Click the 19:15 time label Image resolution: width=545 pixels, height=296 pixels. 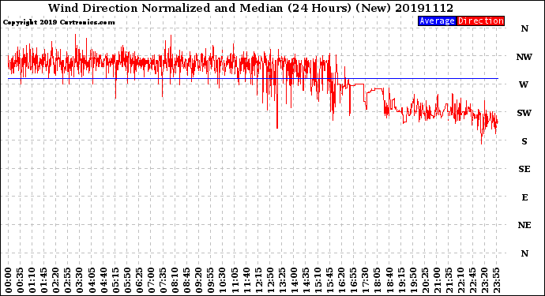pyautogui.click(x=401, y=280)
